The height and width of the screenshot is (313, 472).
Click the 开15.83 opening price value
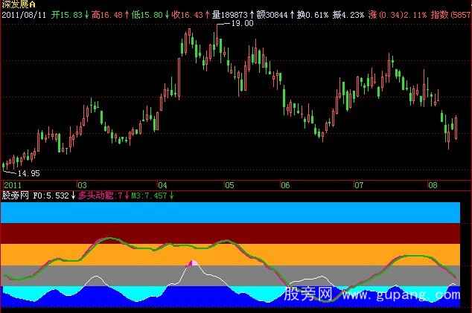(x=71, y=14)
